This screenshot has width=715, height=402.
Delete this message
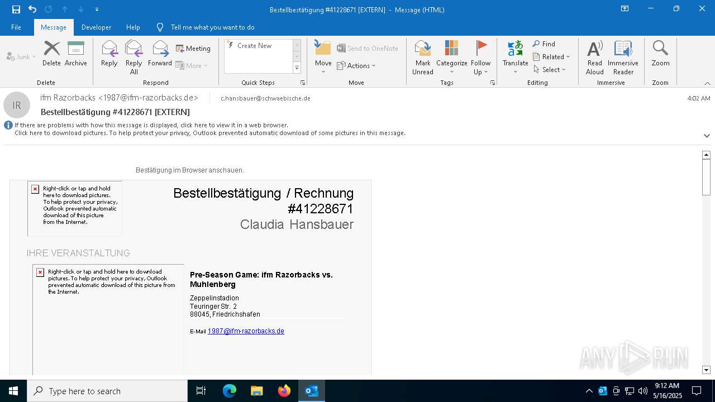[x=51, y=54]
